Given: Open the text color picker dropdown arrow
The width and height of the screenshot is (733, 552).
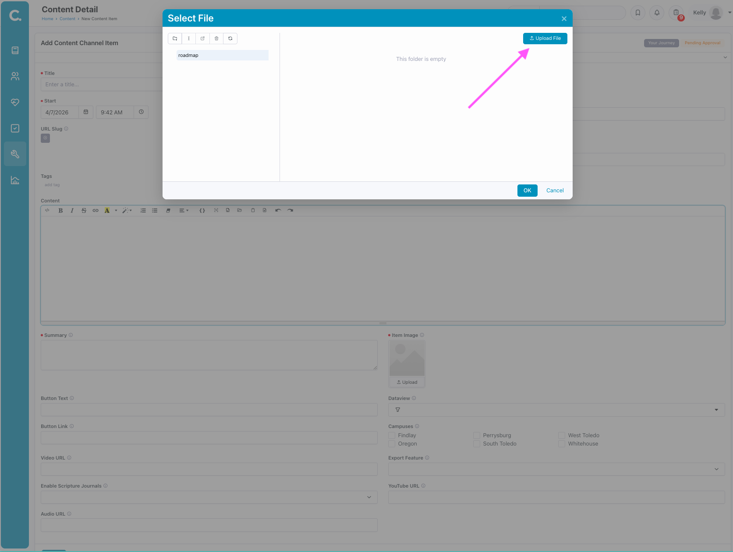Looking at the screenshot, I should (x=116, y=211).
